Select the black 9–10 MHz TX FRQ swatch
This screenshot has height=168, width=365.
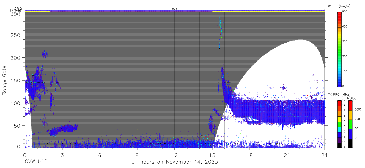click(339, 145)
